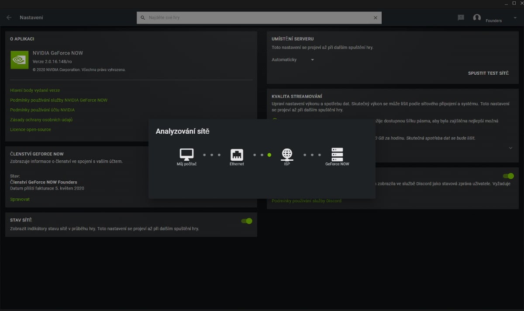Expand the Founders account dropdown arrow
524x311 pixels.
pyautogui.click(x=515, y=17)
